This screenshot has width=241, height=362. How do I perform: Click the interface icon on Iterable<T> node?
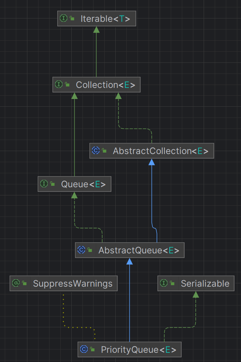click(64, 18)
